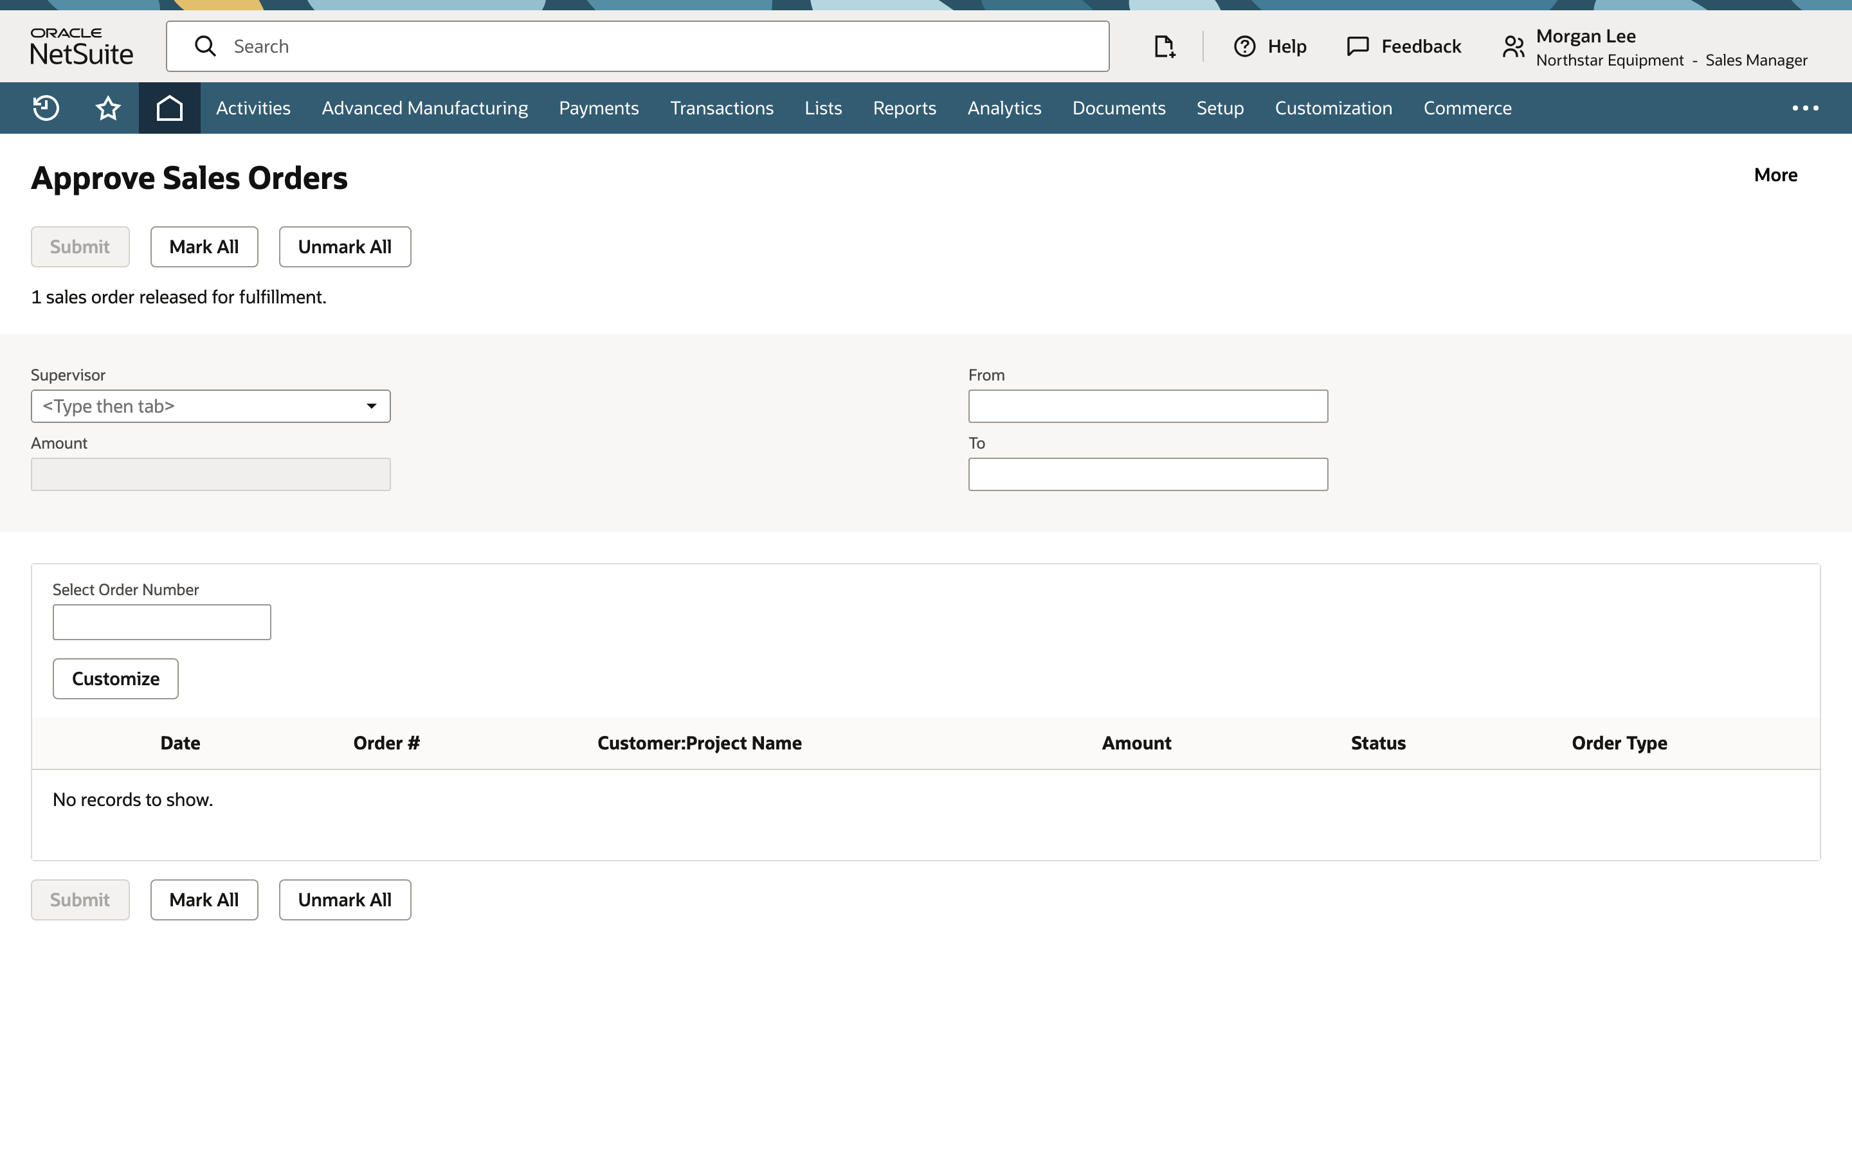Click the Help question mark icon
Screen dimensions: 1852x1157
(1244, 47)
